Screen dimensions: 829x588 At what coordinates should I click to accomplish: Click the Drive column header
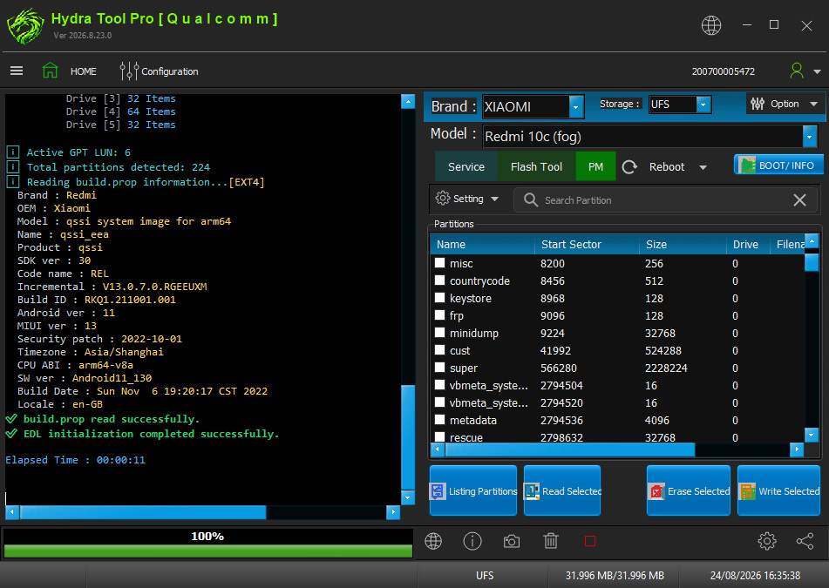tap(748, 244)
